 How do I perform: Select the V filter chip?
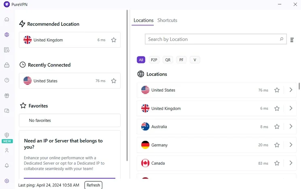195,60
